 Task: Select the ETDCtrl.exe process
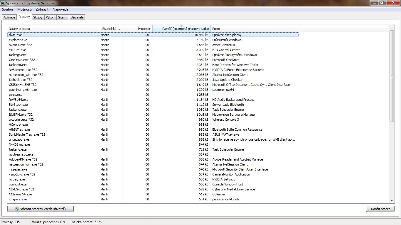coord(153,50)
